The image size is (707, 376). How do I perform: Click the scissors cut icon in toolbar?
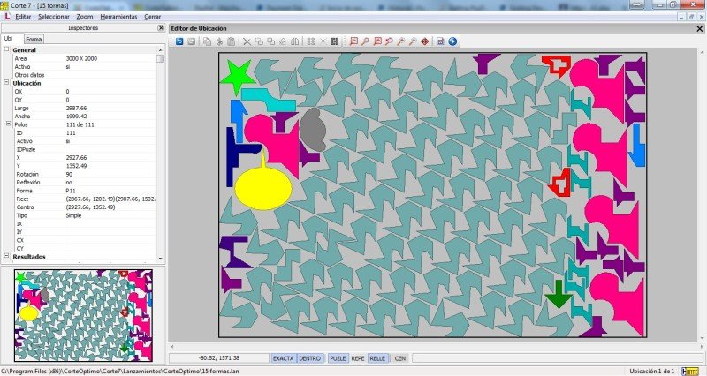click(x=219, y=41)
